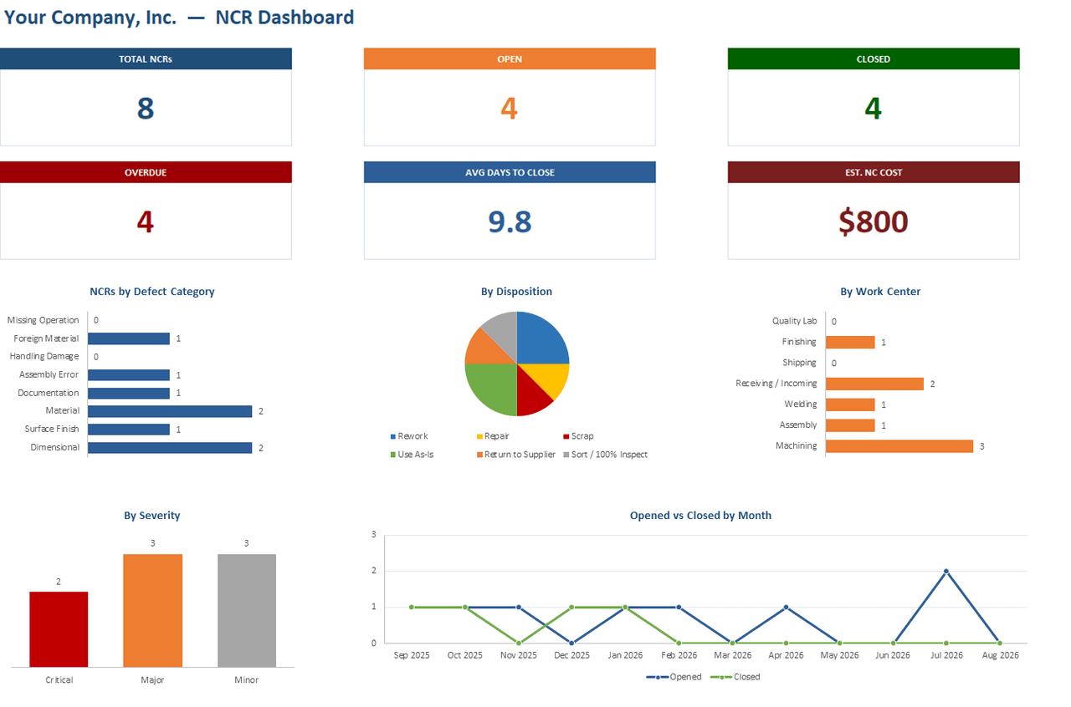1071x707 pixels.
Task: Select the Opened data point at Jul 2026
Action: (946, 572)
